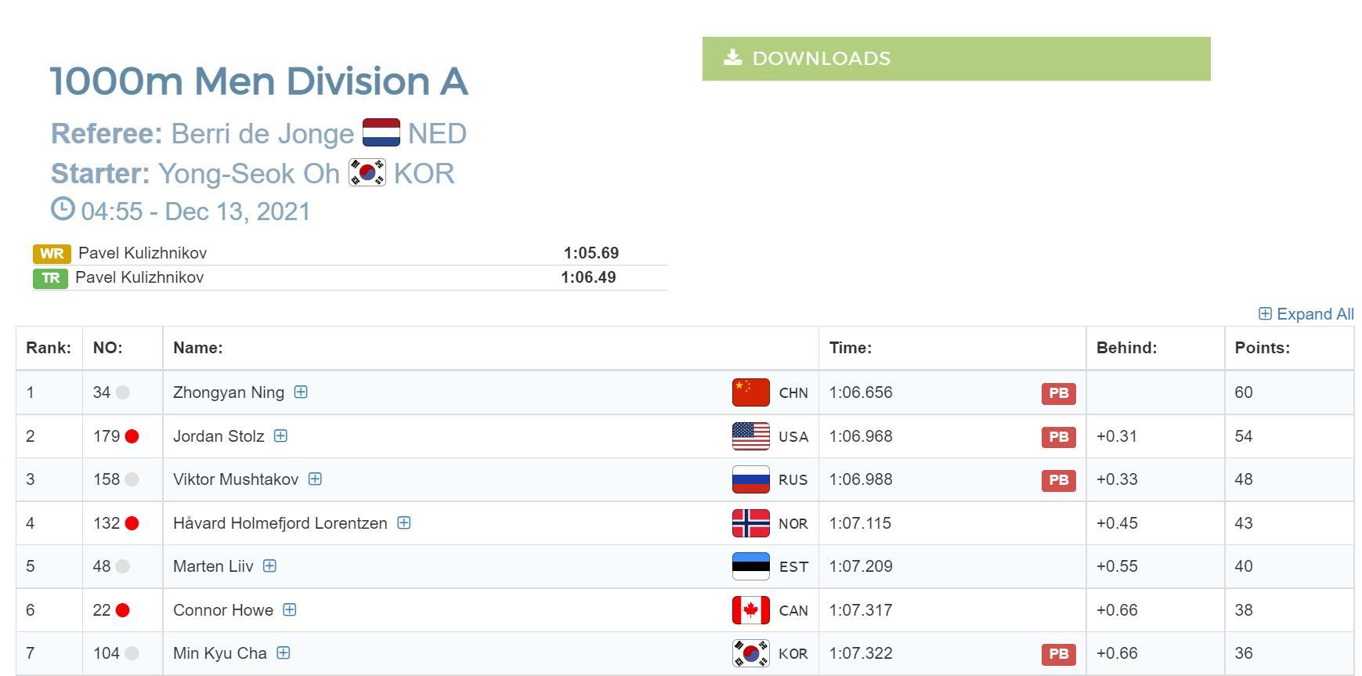Screen dimensions: 1362x676
Task: Click the Netherlands flag beside the referee
Action: coord(381,133)
